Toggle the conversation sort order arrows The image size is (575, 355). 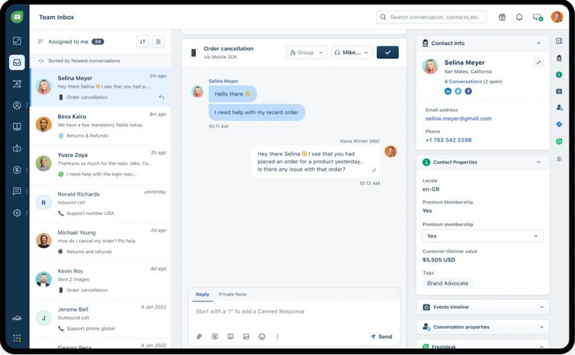142,42
